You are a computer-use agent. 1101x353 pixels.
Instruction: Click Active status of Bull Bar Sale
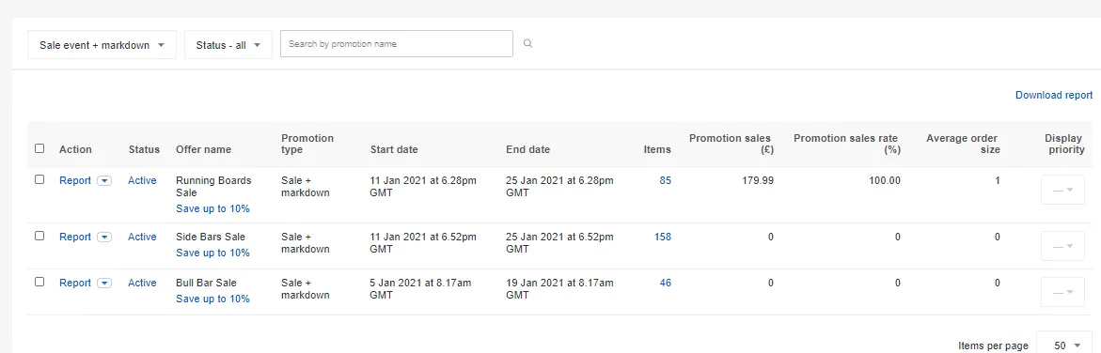142,283
